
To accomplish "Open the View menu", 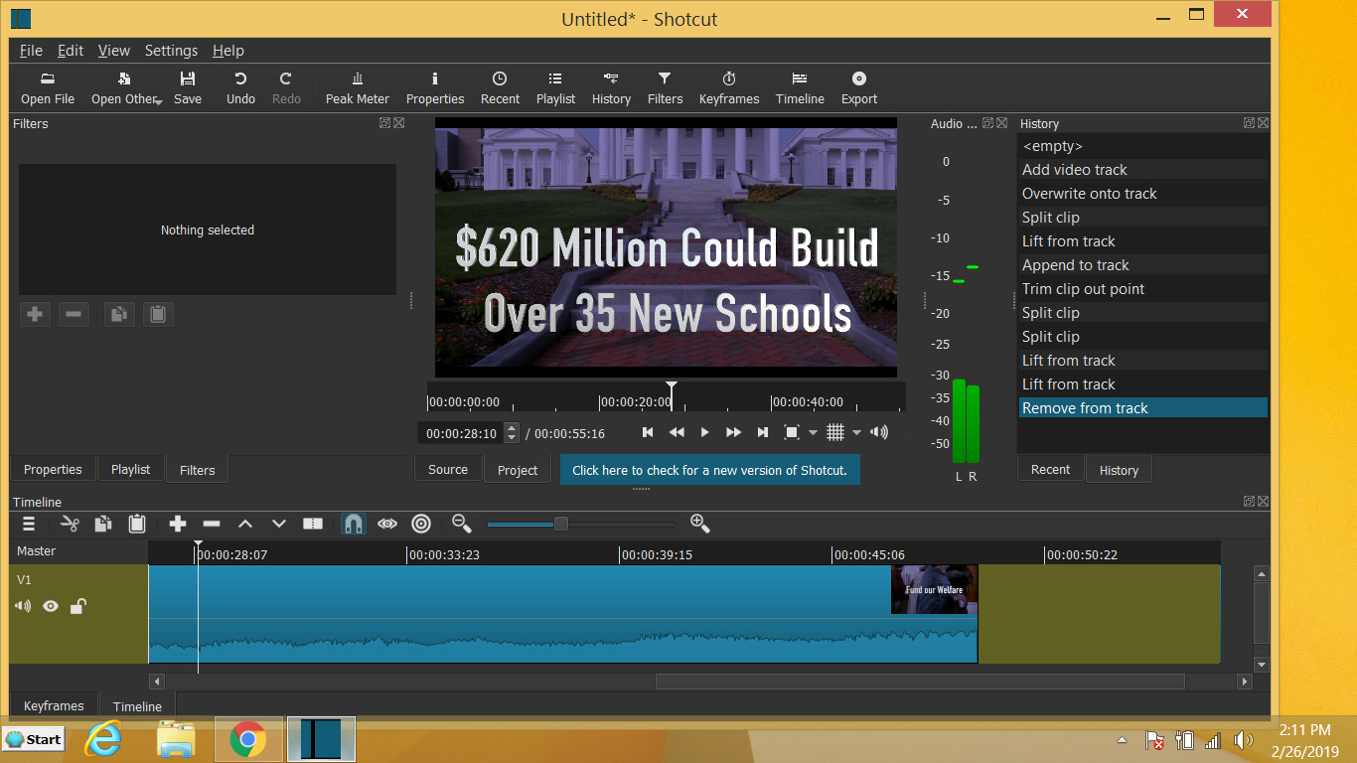I will coord(114,51).
